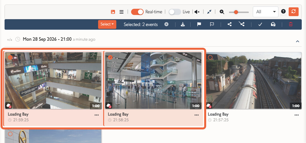Switch to list view icon
The image size is (306, 143).
[122, 12]
